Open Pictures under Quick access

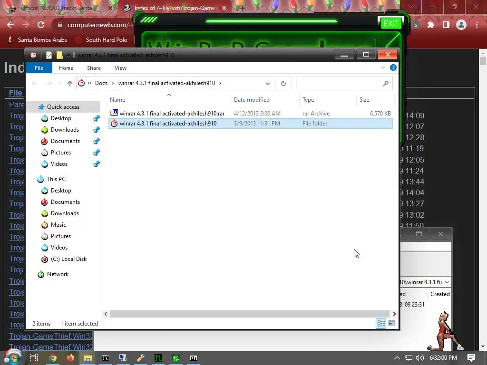click(61, 153)
